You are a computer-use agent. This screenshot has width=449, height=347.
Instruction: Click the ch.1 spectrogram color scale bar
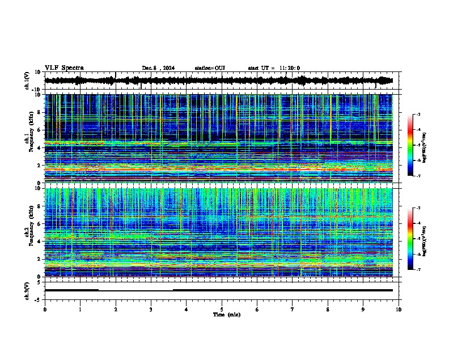410,145
